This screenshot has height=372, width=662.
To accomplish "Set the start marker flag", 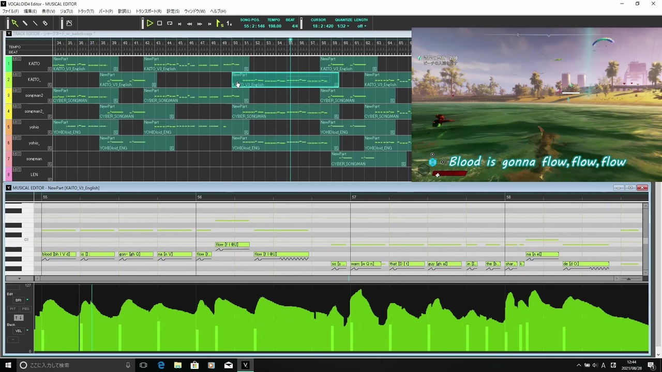I will pyautogui.click(x=219, y=23).
